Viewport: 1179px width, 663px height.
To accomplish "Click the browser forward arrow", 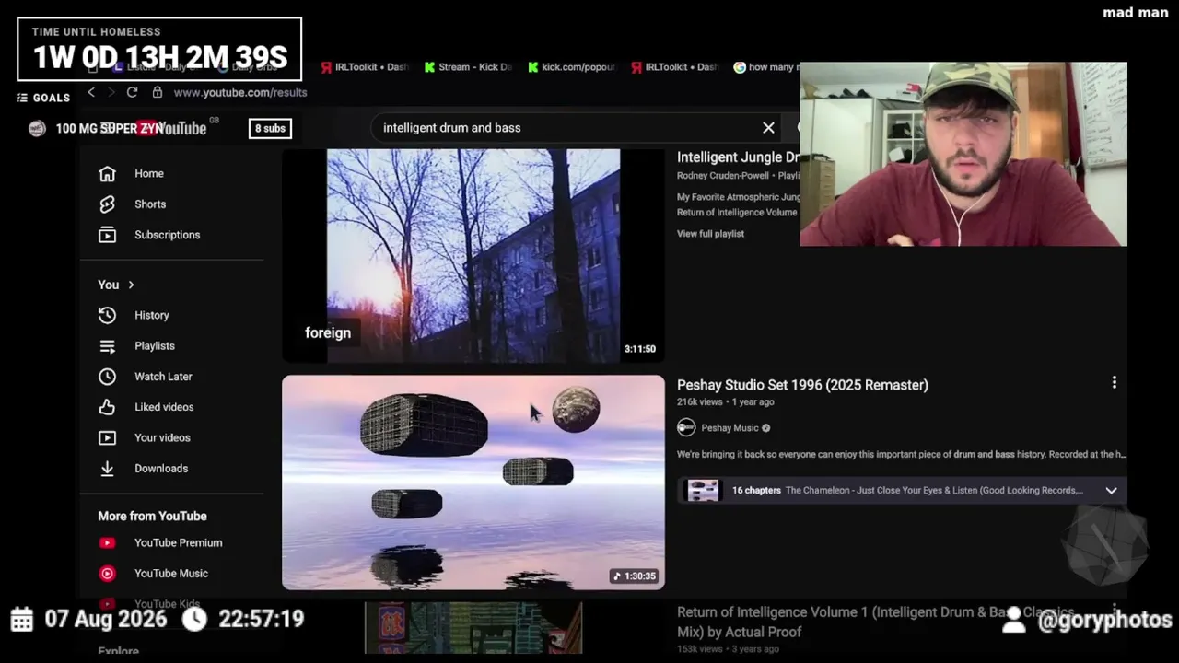I will coord(111,92).
